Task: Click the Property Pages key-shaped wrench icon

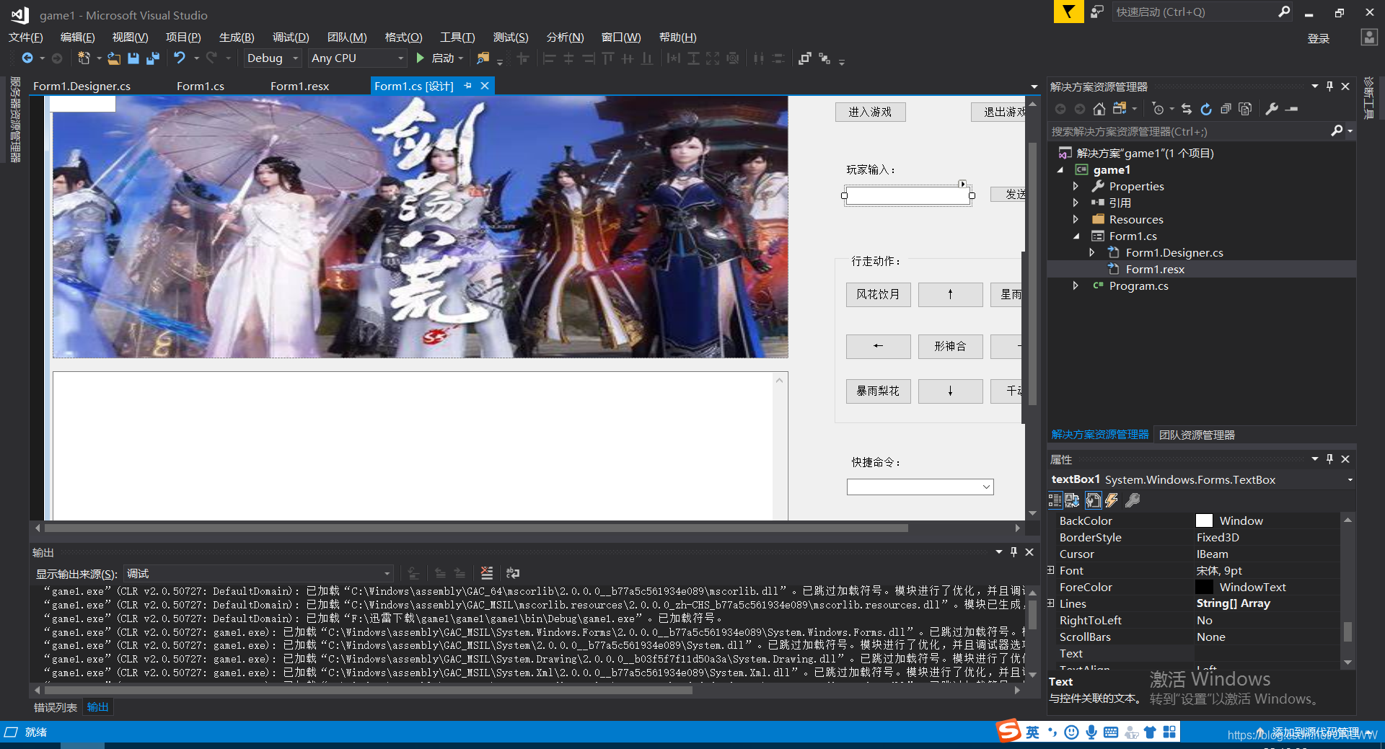Action: pyautogui.click(x=1133, y=500)
